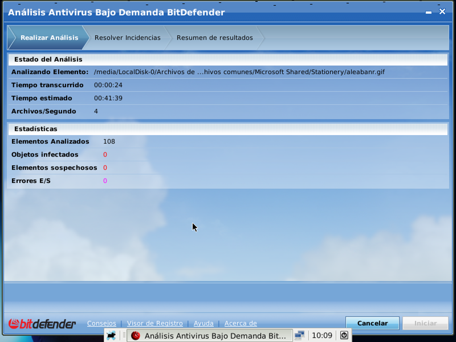Click the Errores E/S label
Screen dimensions: 456x342
click(x=31, y=181)
